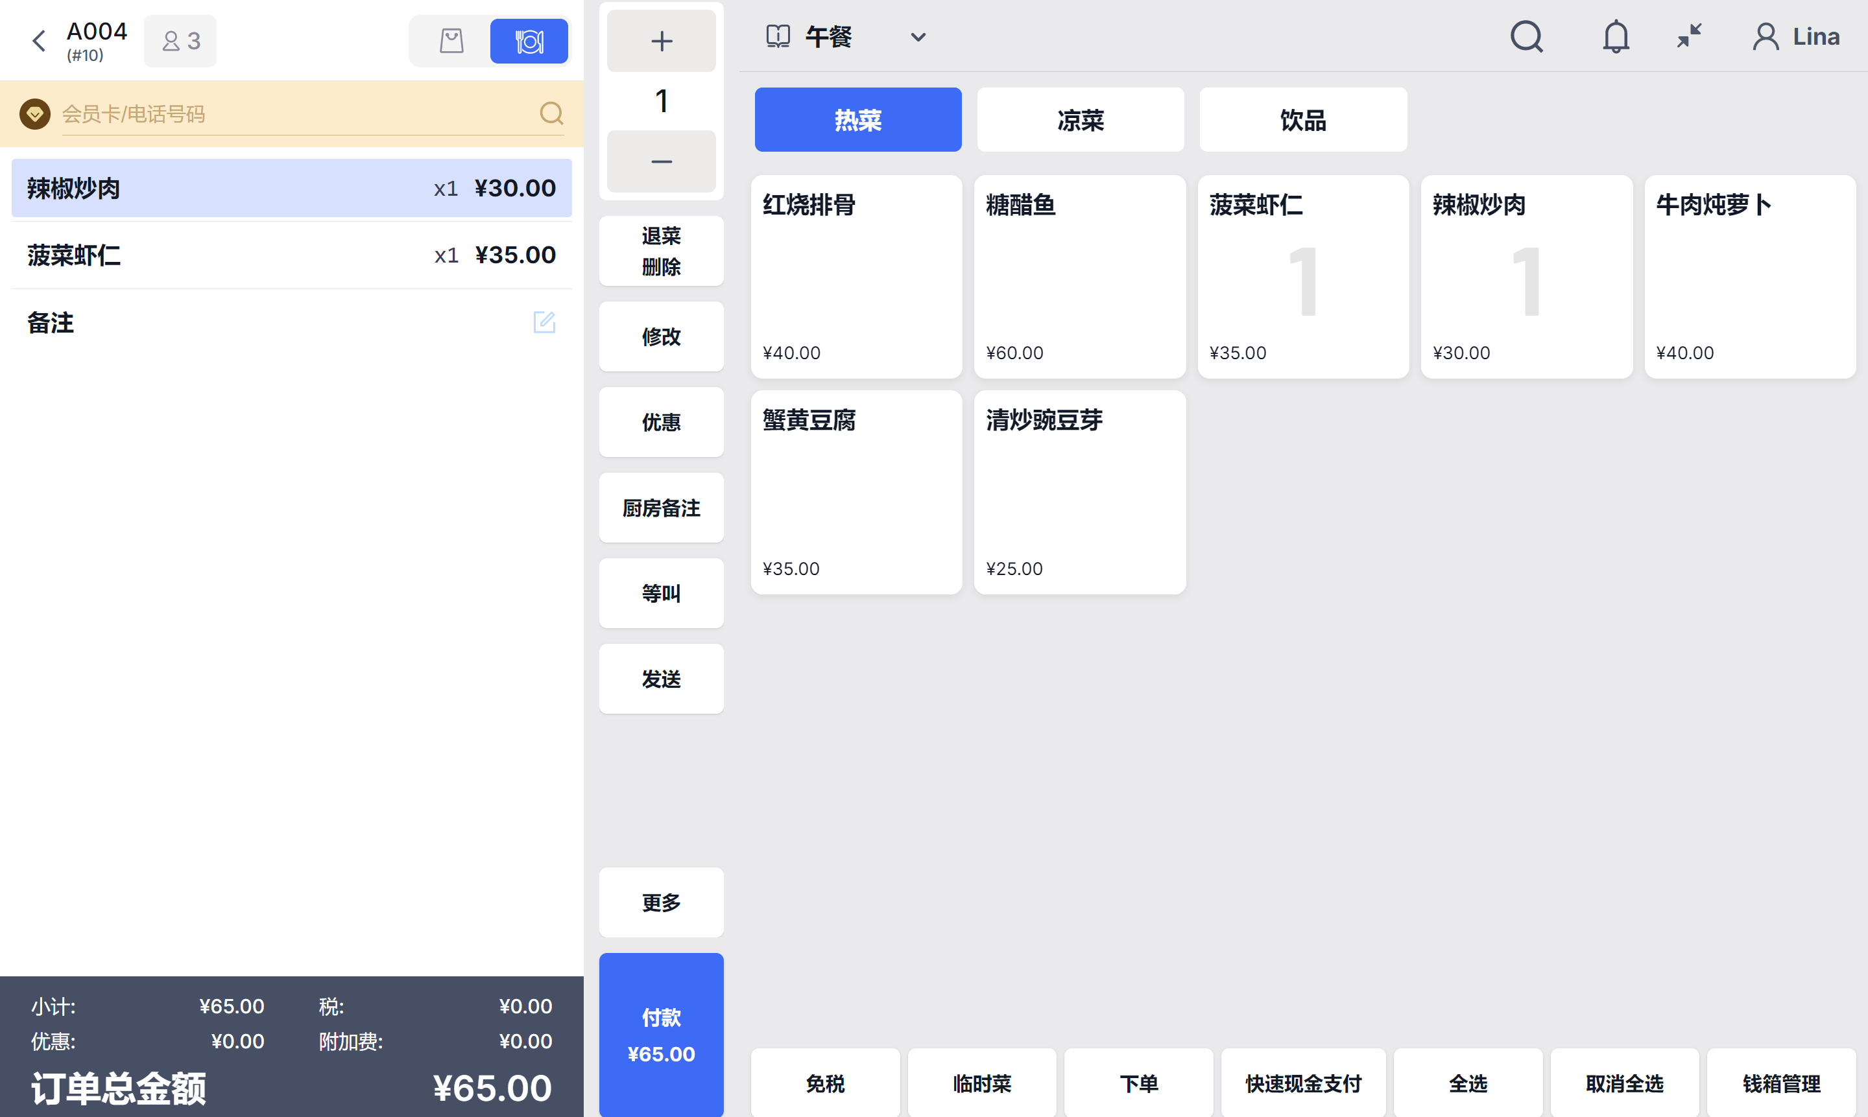This screenshot has width=1868, height=1117.
Task: Open notifications bell icon
Action: point(1615,36)
